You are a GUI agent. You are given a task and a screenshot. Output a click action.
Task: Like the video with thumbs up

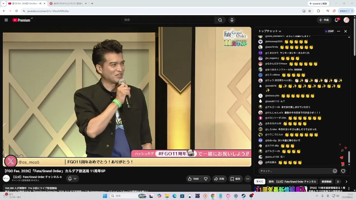pos(193,179)
